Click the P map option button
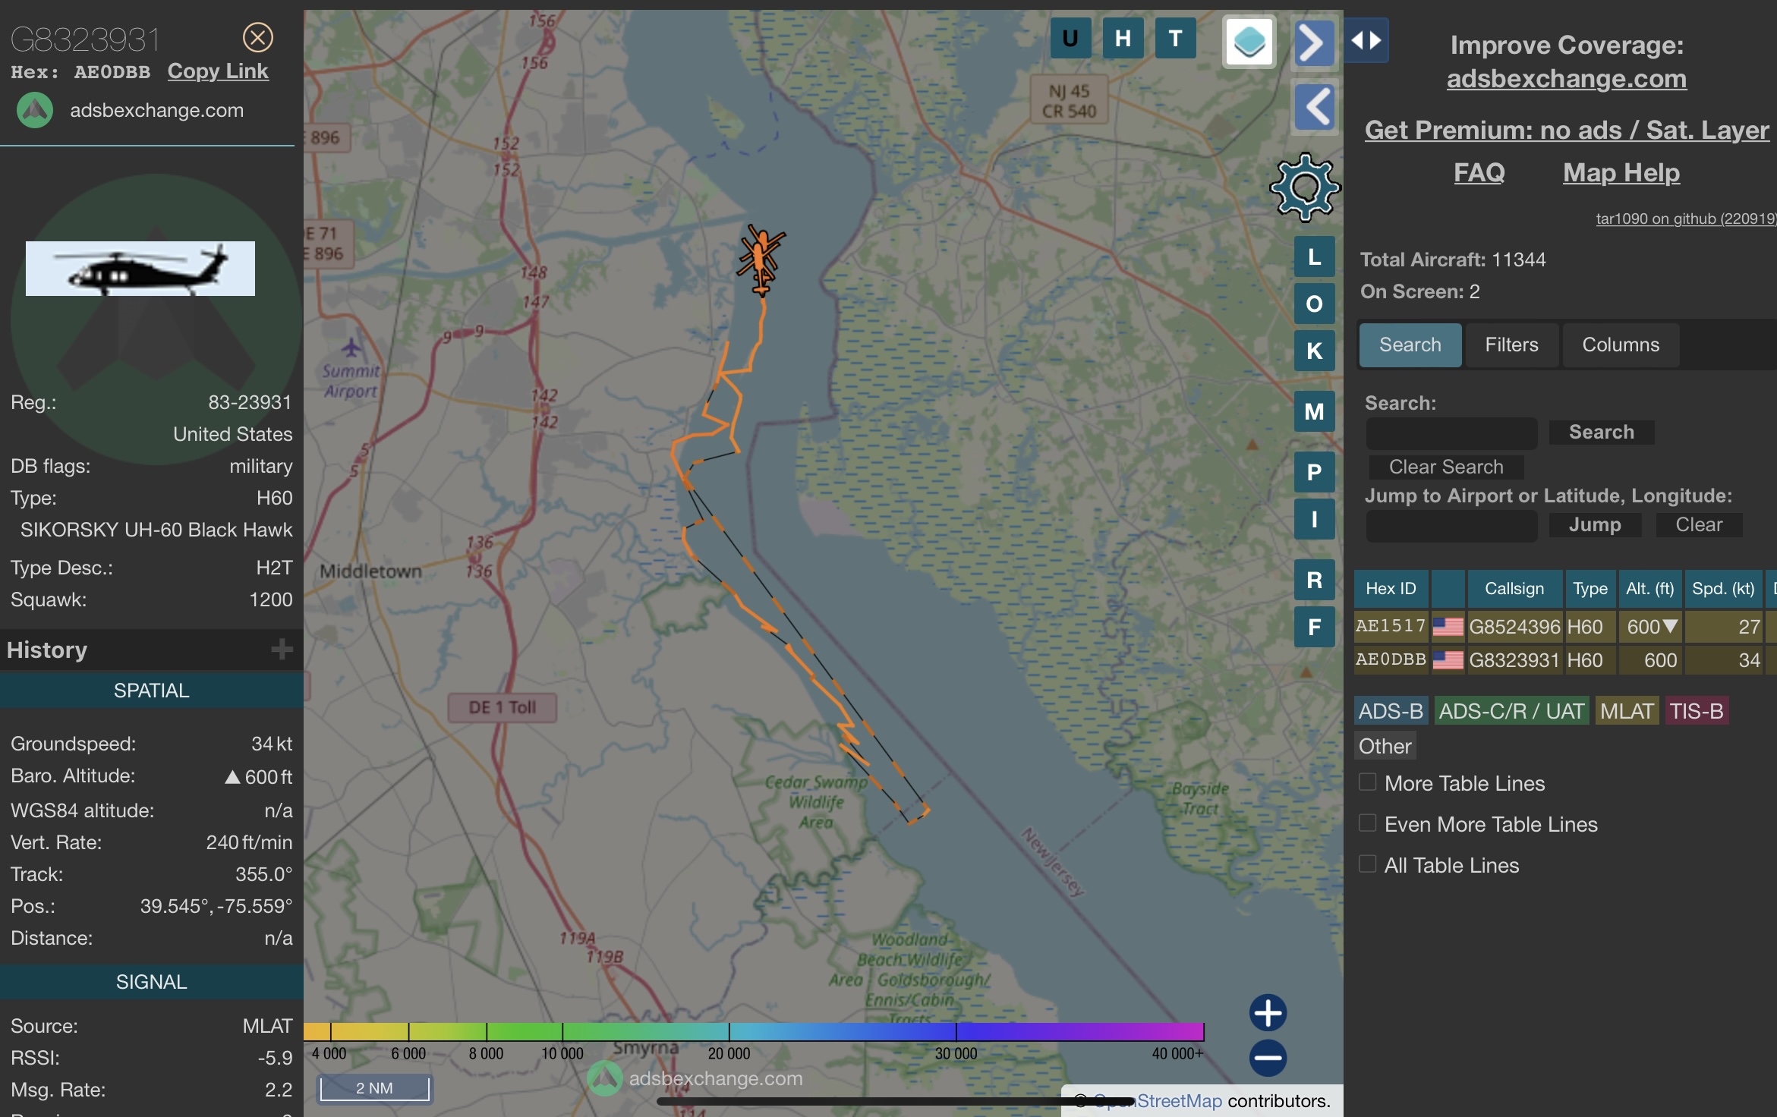 coord(1314,473)
